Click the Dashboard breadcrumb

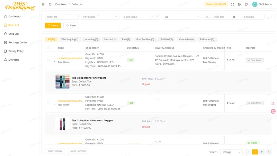(x=61, y=4)
